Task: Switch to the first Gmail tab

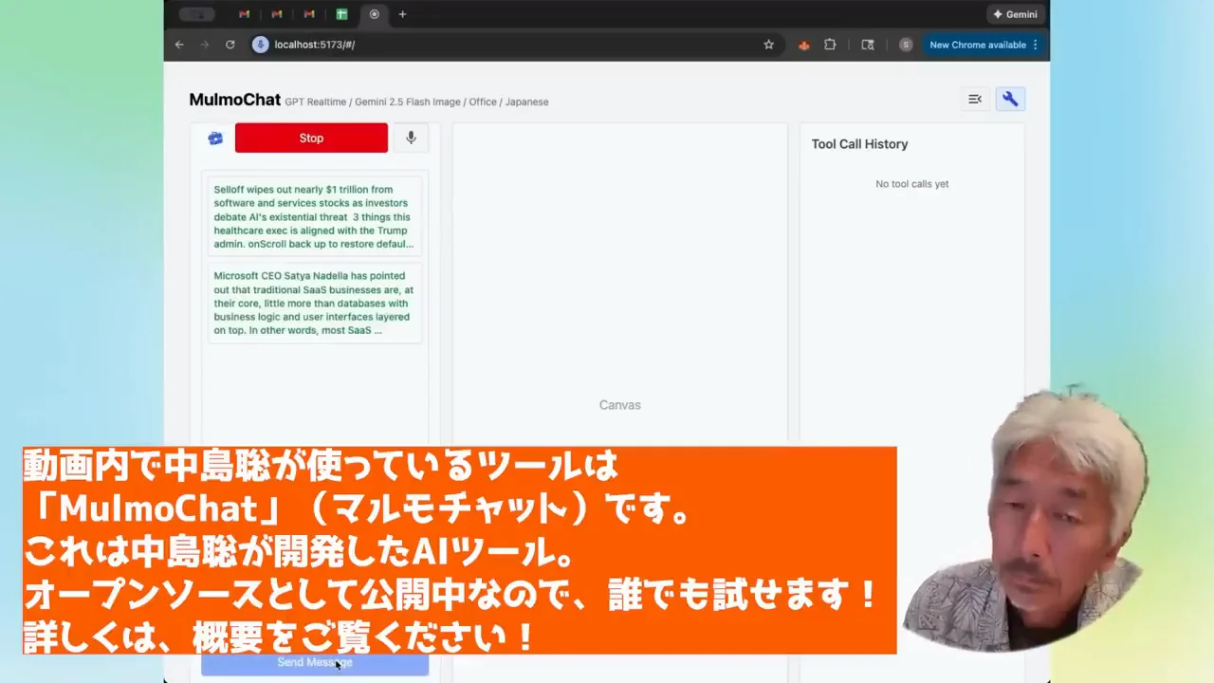Action: click(x=245, y=14)
